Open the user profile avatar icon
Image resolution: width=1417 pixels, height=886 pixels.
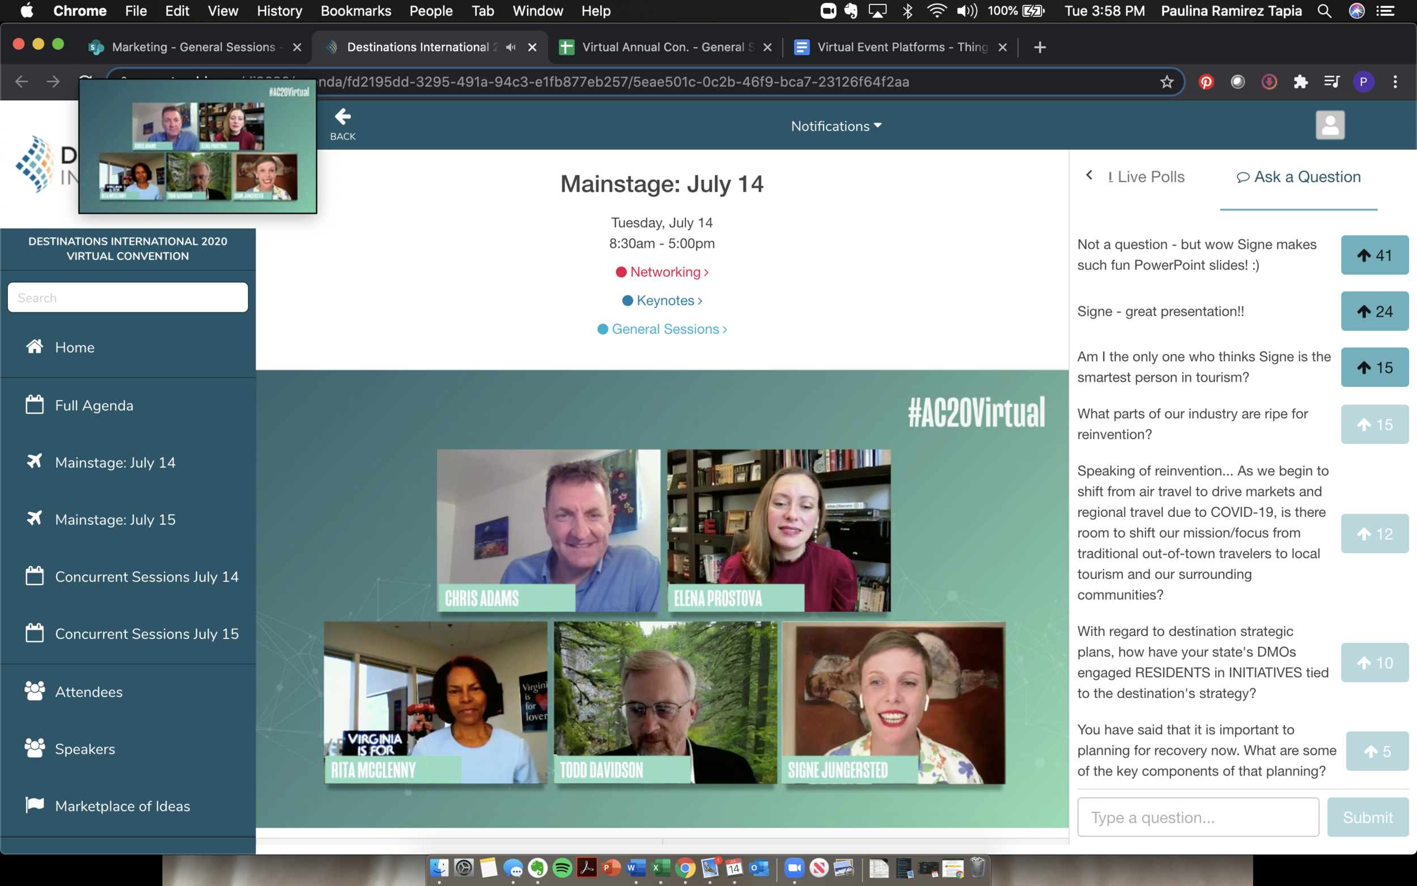[1330, 125]
